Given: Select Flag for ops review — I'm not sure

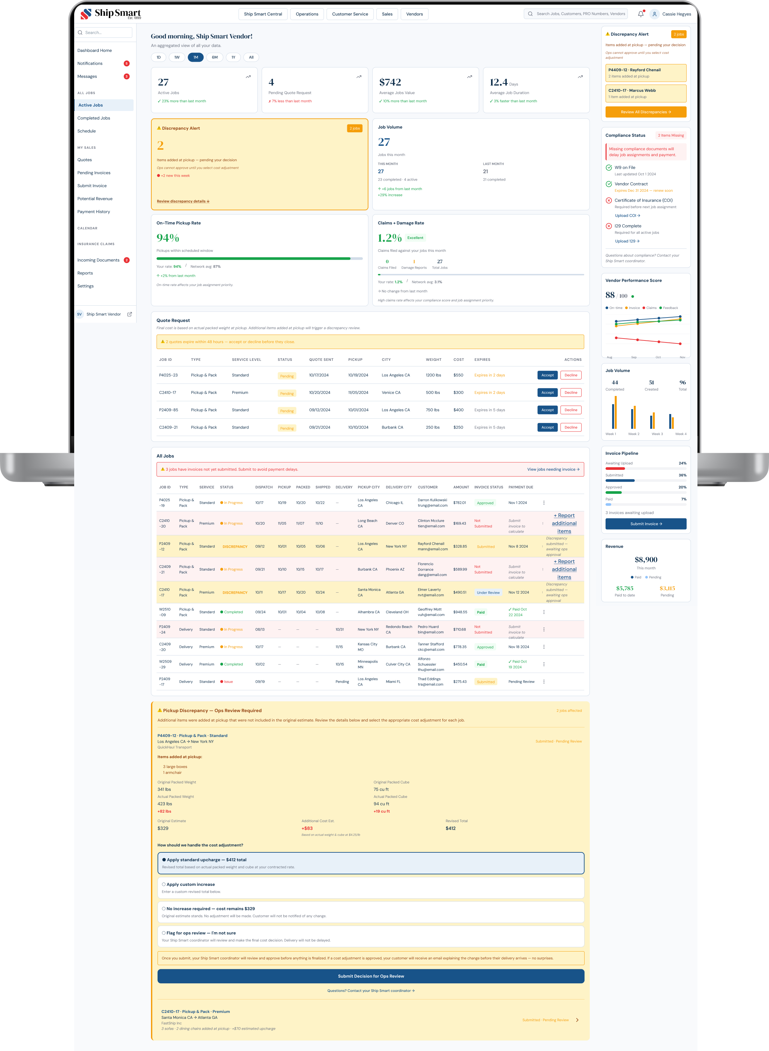Looking at the screenshot, I should click(163, 933).
